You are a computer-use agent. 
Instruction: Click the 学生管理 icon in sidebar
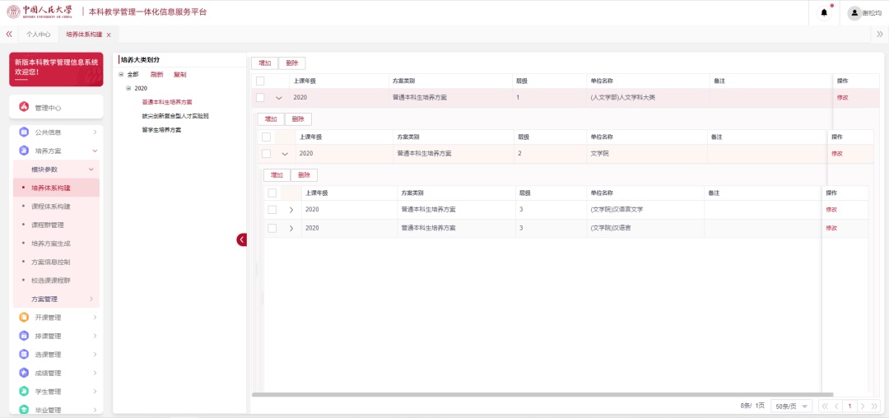[25, 392]
